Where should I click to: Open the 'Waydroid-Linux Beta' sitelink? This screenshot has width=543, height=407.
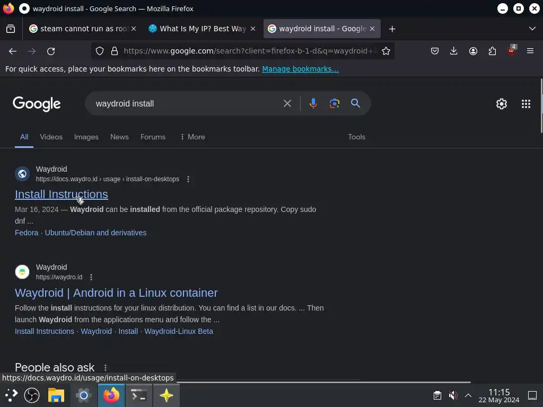click(179, 331)
